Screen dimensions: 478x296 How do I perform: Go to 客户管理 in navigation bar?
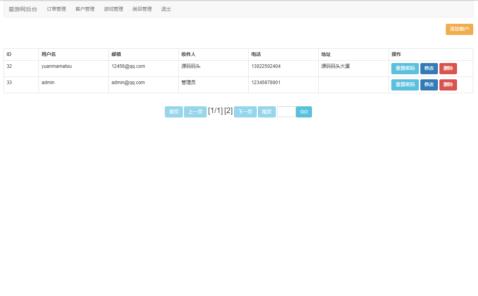click(85, 9)
